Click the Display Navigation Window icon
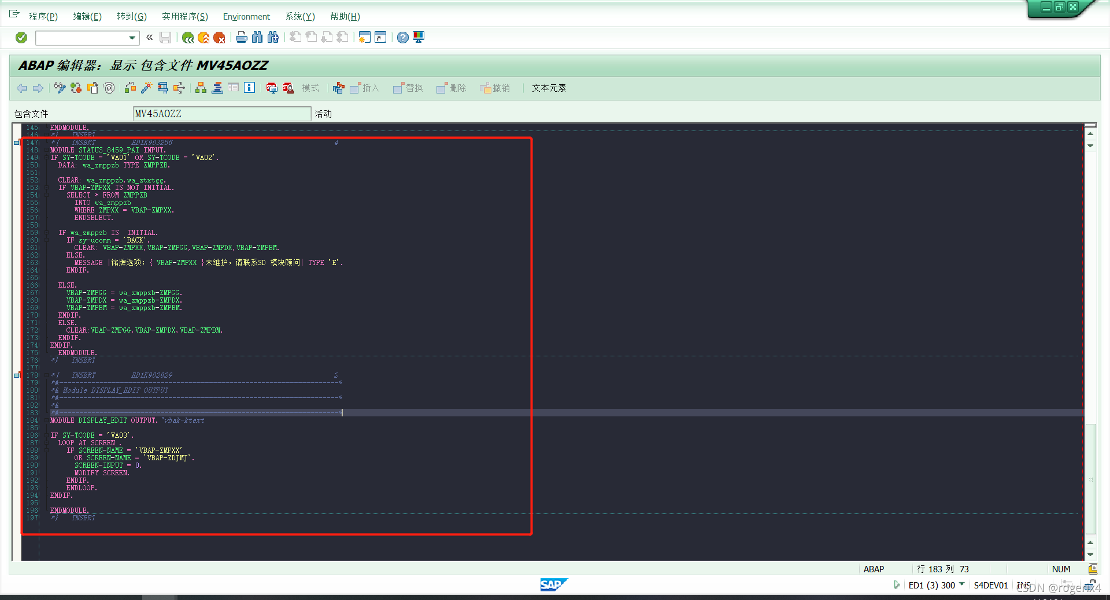1110x600 pixels. pyautogui.click(x=217, y=88)
